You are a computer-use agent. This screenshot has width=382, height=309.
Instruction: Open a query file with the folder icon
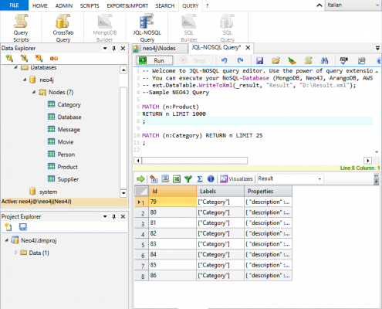pos(276,60)
